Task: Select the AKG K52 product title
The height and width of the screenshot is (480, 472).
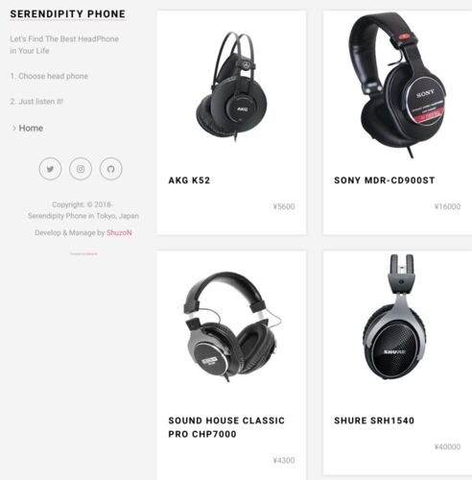Action: click(x=189, y=180)
